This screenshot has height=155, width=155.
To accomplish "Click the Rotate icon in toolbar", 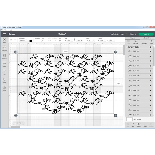I will click(x=87, y=41).
